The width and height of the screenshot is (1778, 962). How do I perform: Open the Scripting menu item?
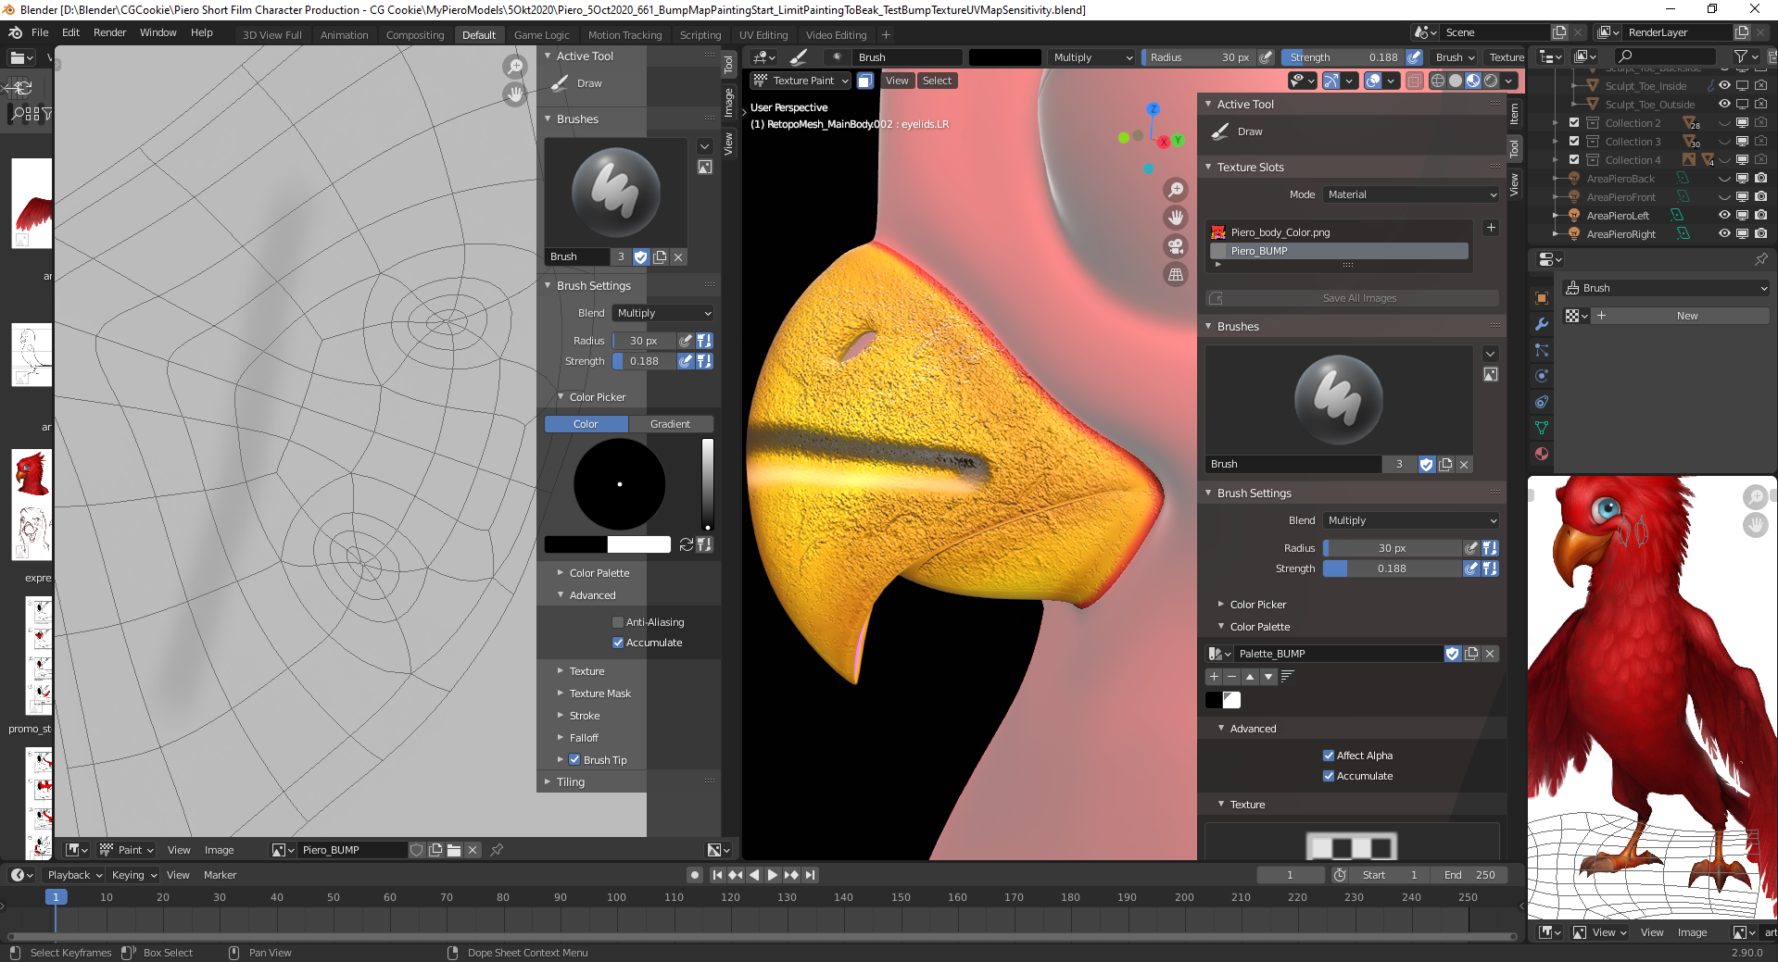click(x=700, y=34)
